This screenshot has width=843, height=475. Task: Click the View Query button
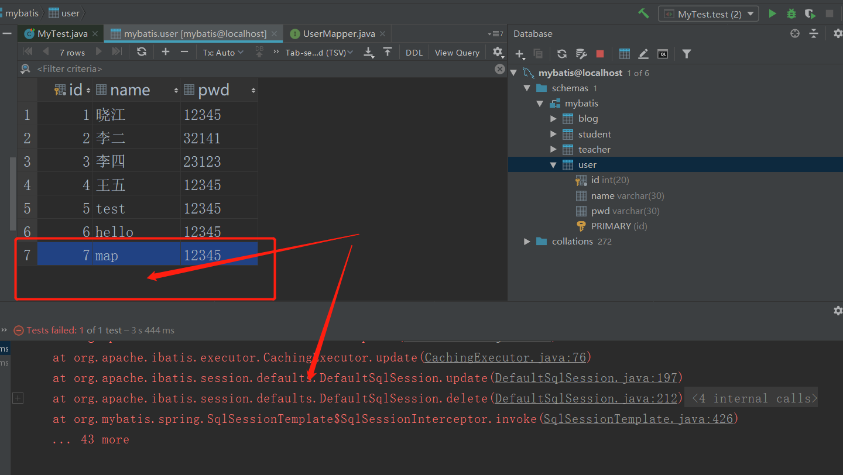457,53
